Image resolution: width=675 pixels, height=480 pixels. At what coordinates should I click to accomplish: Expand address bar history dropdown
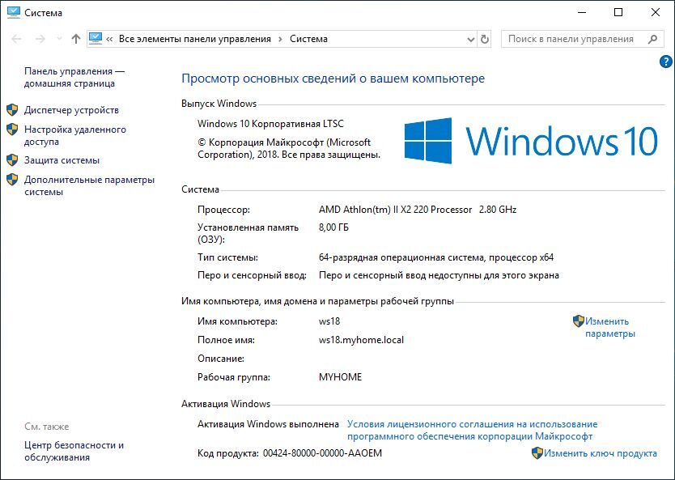click(470, 39)
